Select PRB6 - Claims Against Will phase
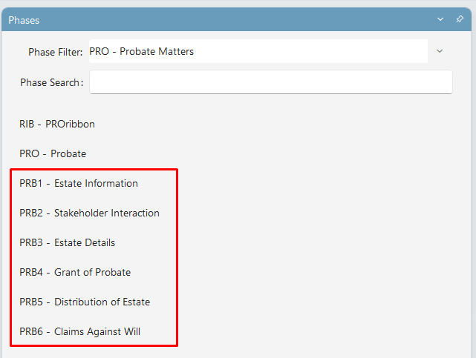 (80, 332)
